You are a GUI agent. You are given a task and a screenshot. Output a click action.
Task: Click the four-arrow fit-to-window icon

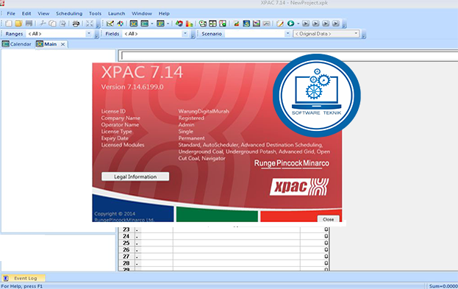click(x=90, y=24)
